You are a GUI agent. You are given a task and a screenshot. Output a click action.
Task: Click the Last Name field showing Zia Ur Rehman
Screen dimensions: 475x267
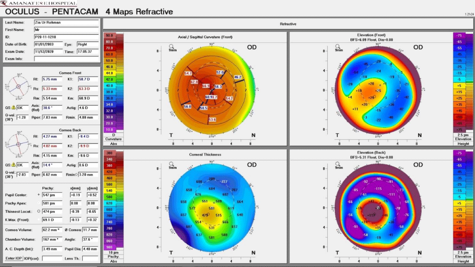[x=66, y=23]
